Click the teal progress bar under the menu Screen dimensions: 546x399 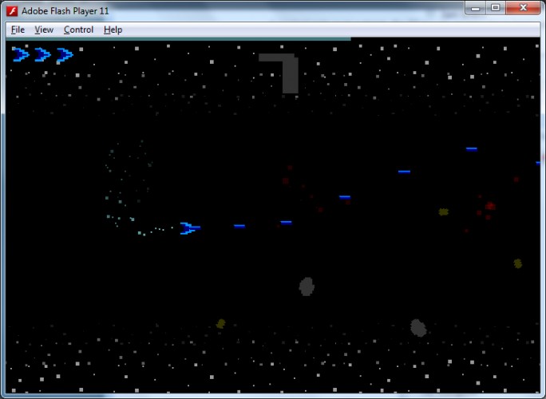(178, 39)
